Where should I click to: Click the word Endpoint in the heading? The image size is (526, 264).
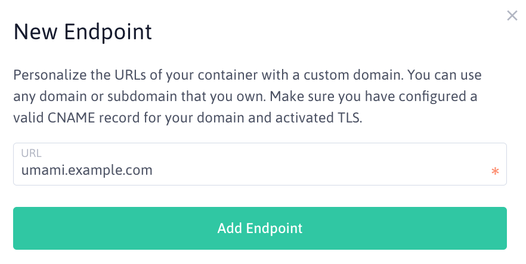[108, 32]
